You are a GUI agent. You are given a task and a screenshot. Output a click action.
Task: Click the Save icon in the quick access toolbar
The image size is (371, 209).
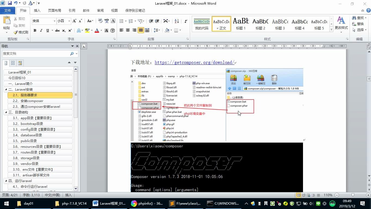tap(10, 3)
